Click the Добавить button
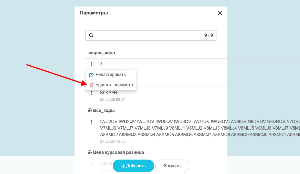Viewport: 300px width, 174px height. 133,166
